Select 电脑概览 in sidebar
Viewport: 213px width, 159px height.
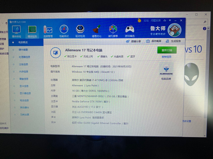[x=26, y=42]
